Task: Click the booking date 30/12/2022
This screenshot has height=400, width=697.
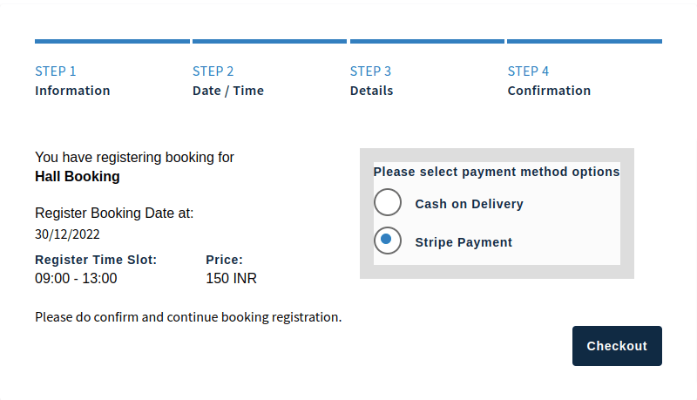Action: 67,234
